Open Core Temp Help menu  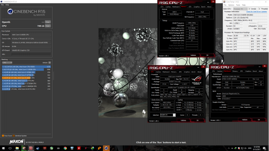tap(244, 5)
